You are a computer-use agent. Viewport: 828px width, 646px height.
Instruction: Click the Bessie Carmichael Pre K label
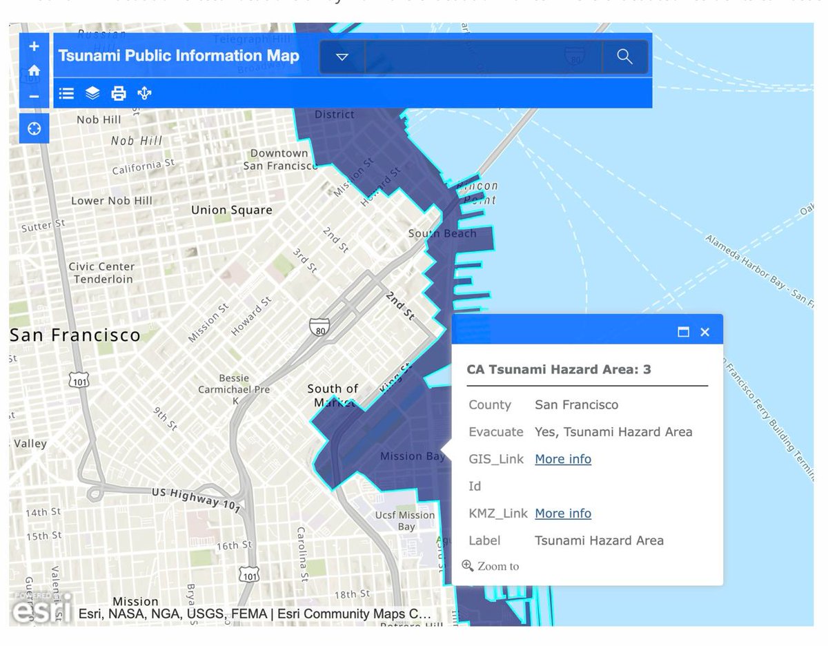click(234, 389)
